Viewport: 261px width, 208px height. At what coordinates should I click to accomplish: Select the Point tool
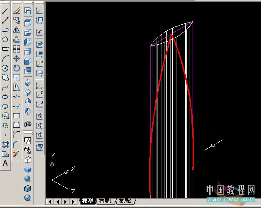click(x=5, y=135)
